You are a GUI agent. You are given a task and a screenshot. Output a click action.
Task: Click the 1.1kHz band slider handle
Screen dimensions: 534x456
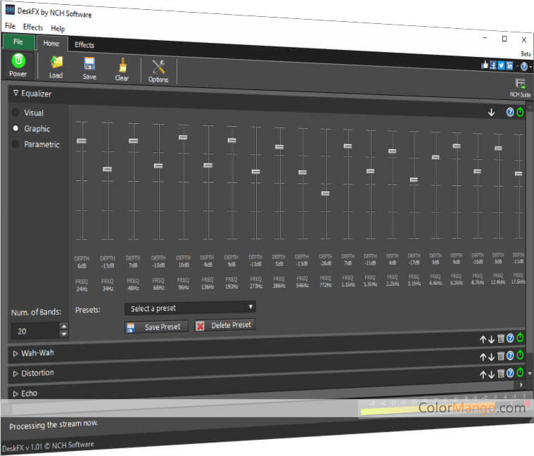click(348, 146)
